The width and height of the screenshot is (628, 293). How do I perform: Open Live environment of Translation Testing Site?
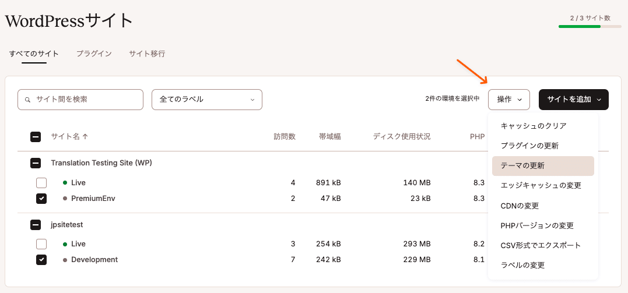(79, 183)
